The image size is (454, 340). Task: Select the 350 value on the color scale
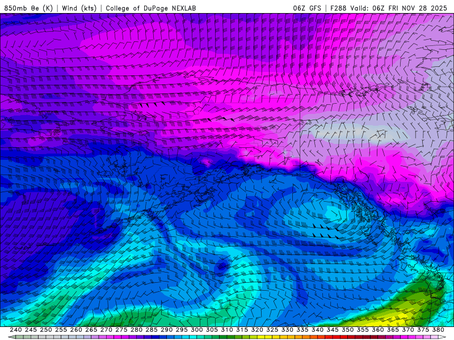pos(347,330)
